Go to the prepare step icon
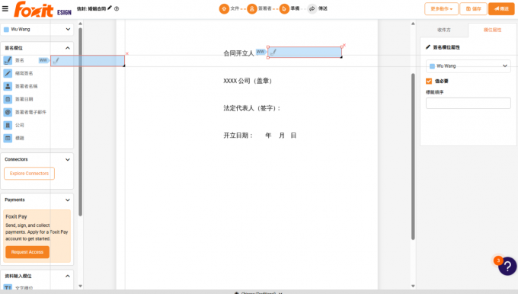The image size is (518, 294). point(284,8)
